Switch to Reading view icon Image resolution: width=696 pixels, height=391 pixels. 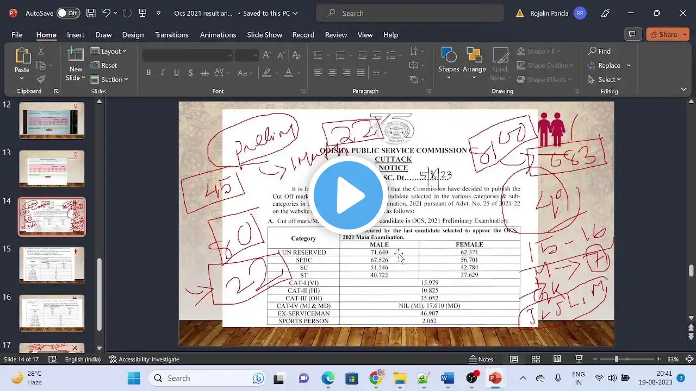[557, 360]
